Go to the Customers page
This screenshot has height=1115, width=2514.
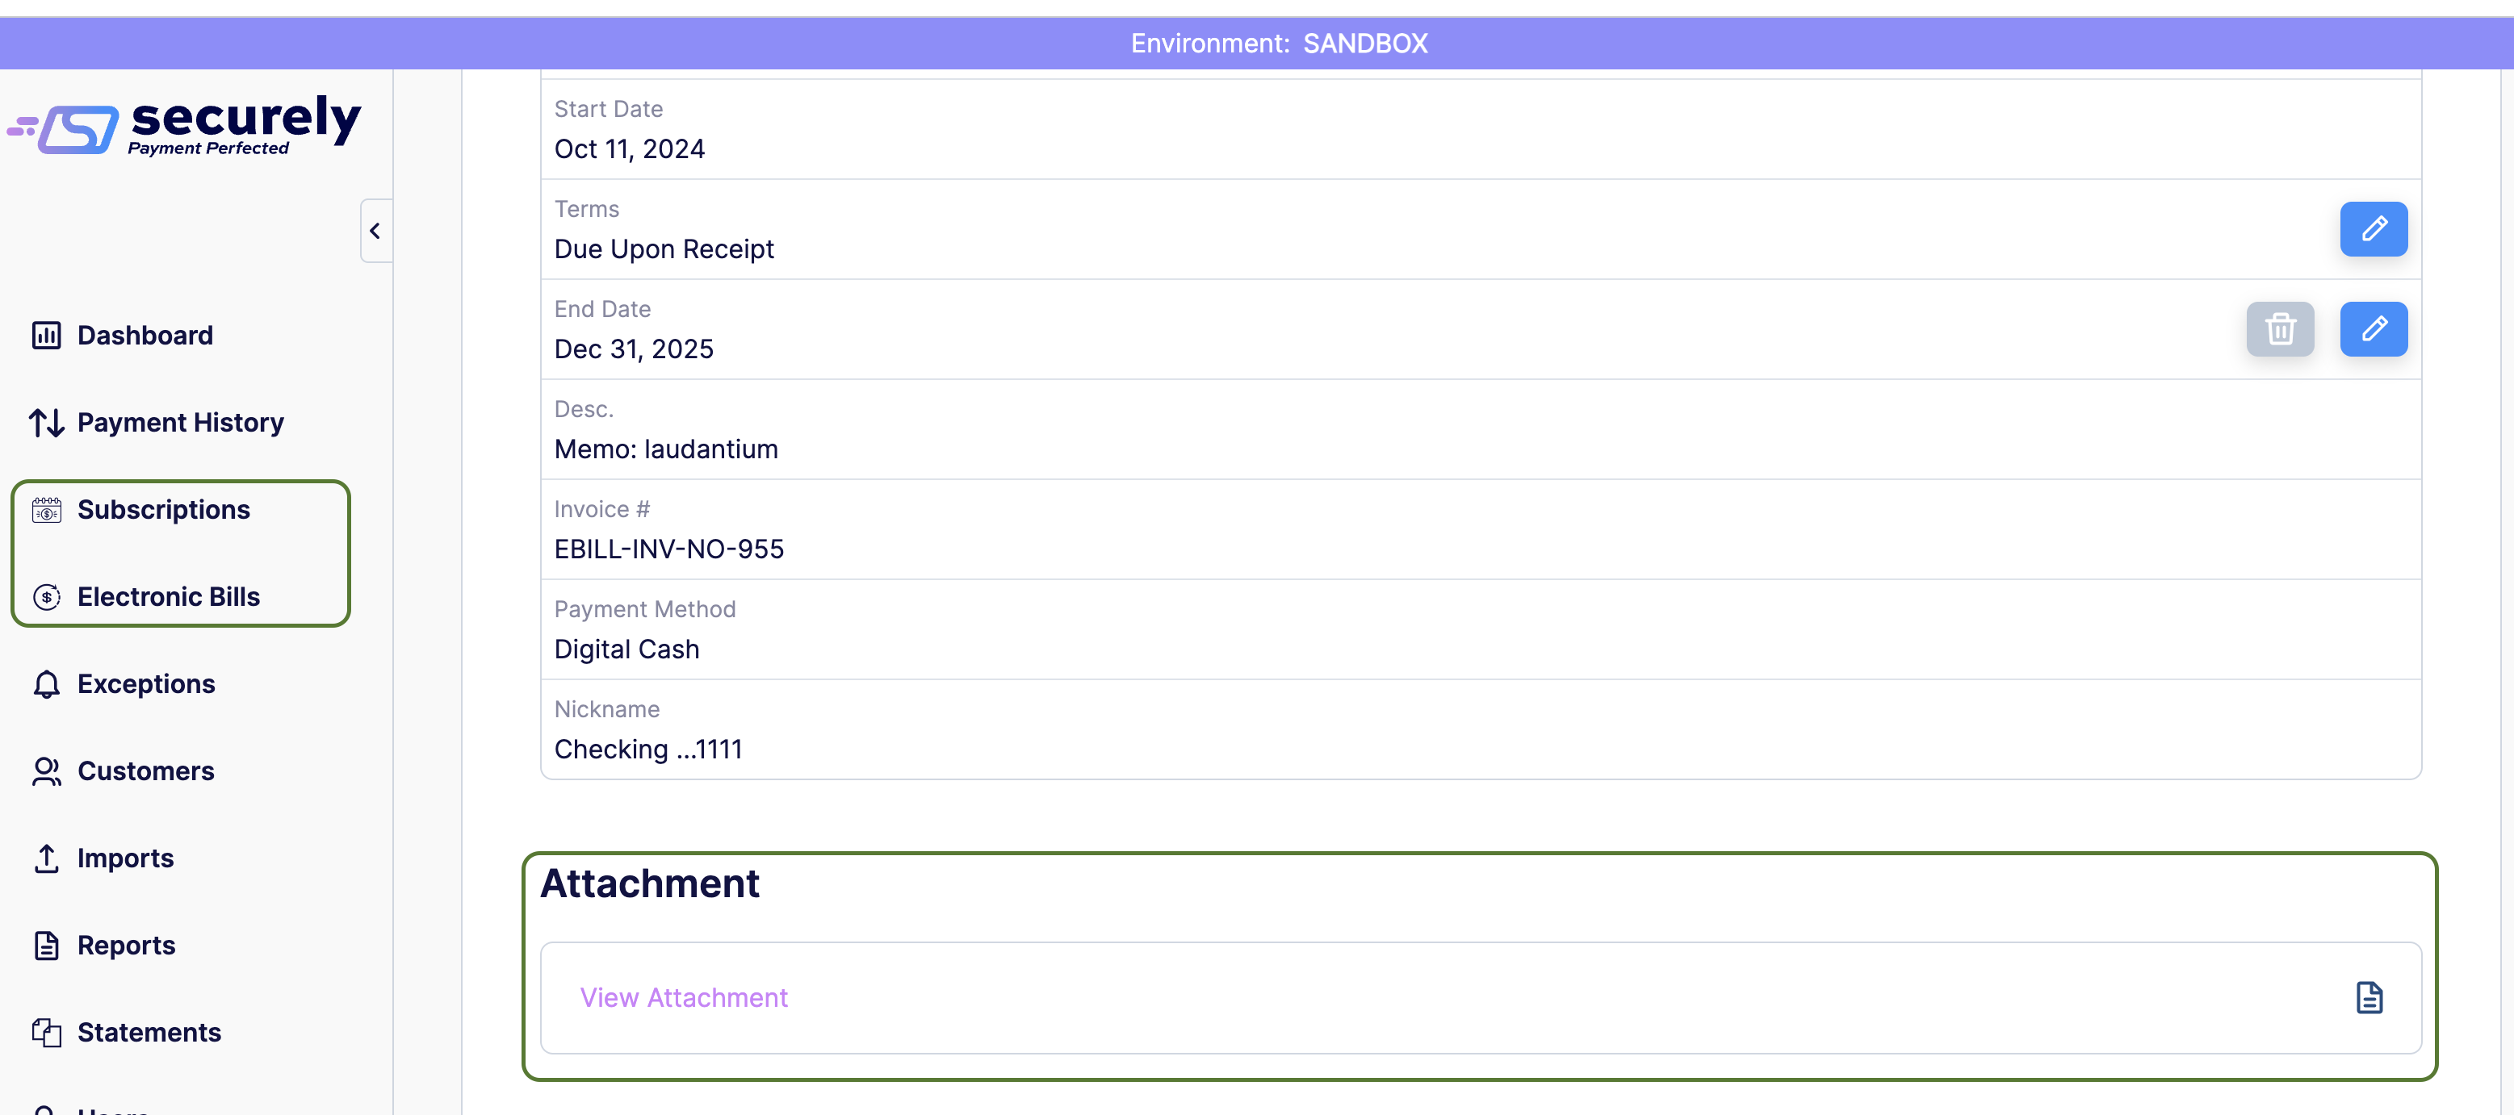click(x=145, y=770)
